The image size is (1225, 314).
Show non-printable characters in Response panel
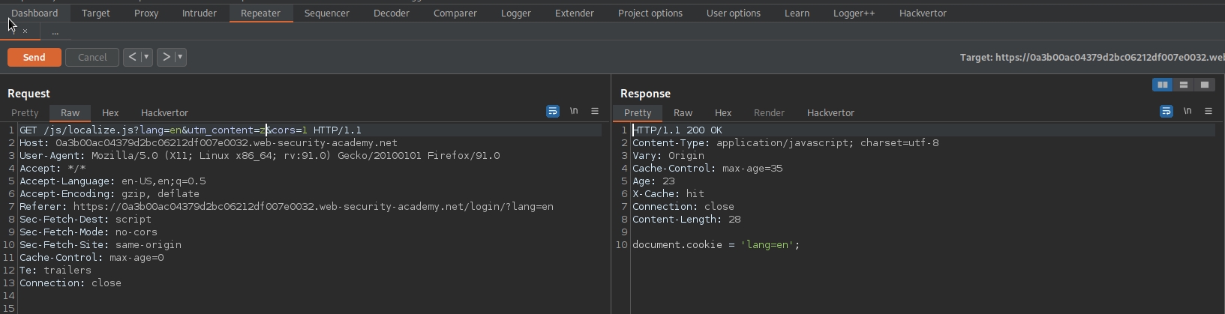coord(1187,111)
